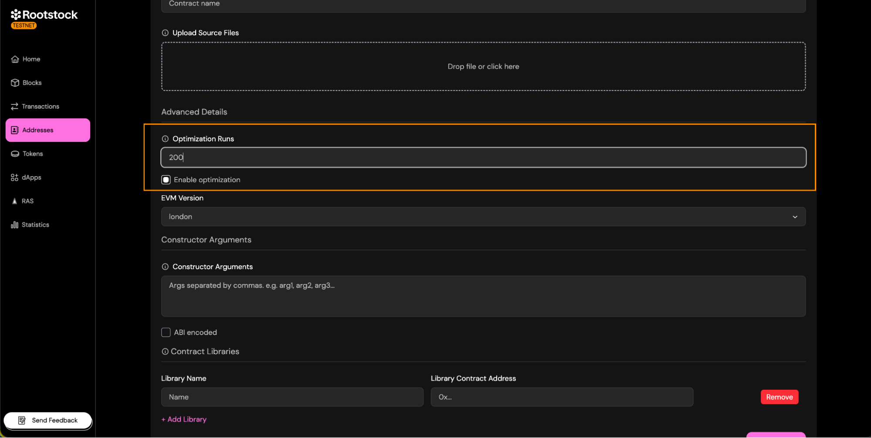
Task: Click the info icon beside Optimization Runs
Action: click(x=165, y=139)
